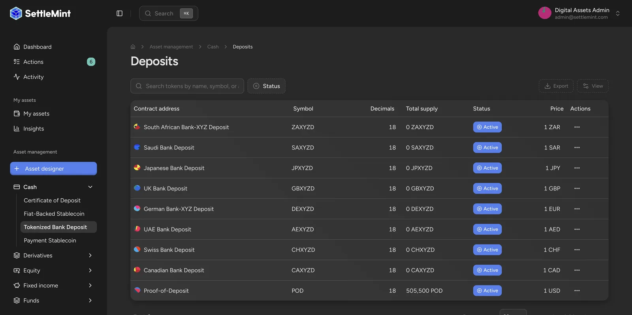Viewport: 632px width, 315px height.
Task: Click the Equity icon in sidebar
Action: pyautogui.click(x=17, y=270)
